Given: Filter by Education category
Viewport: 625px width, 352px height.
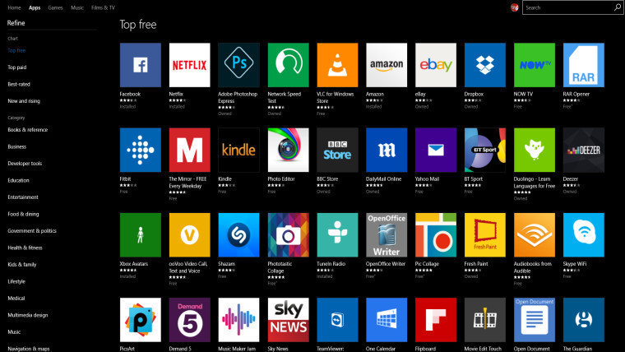Looking at the screenshot, I should (x=18, y=180).
